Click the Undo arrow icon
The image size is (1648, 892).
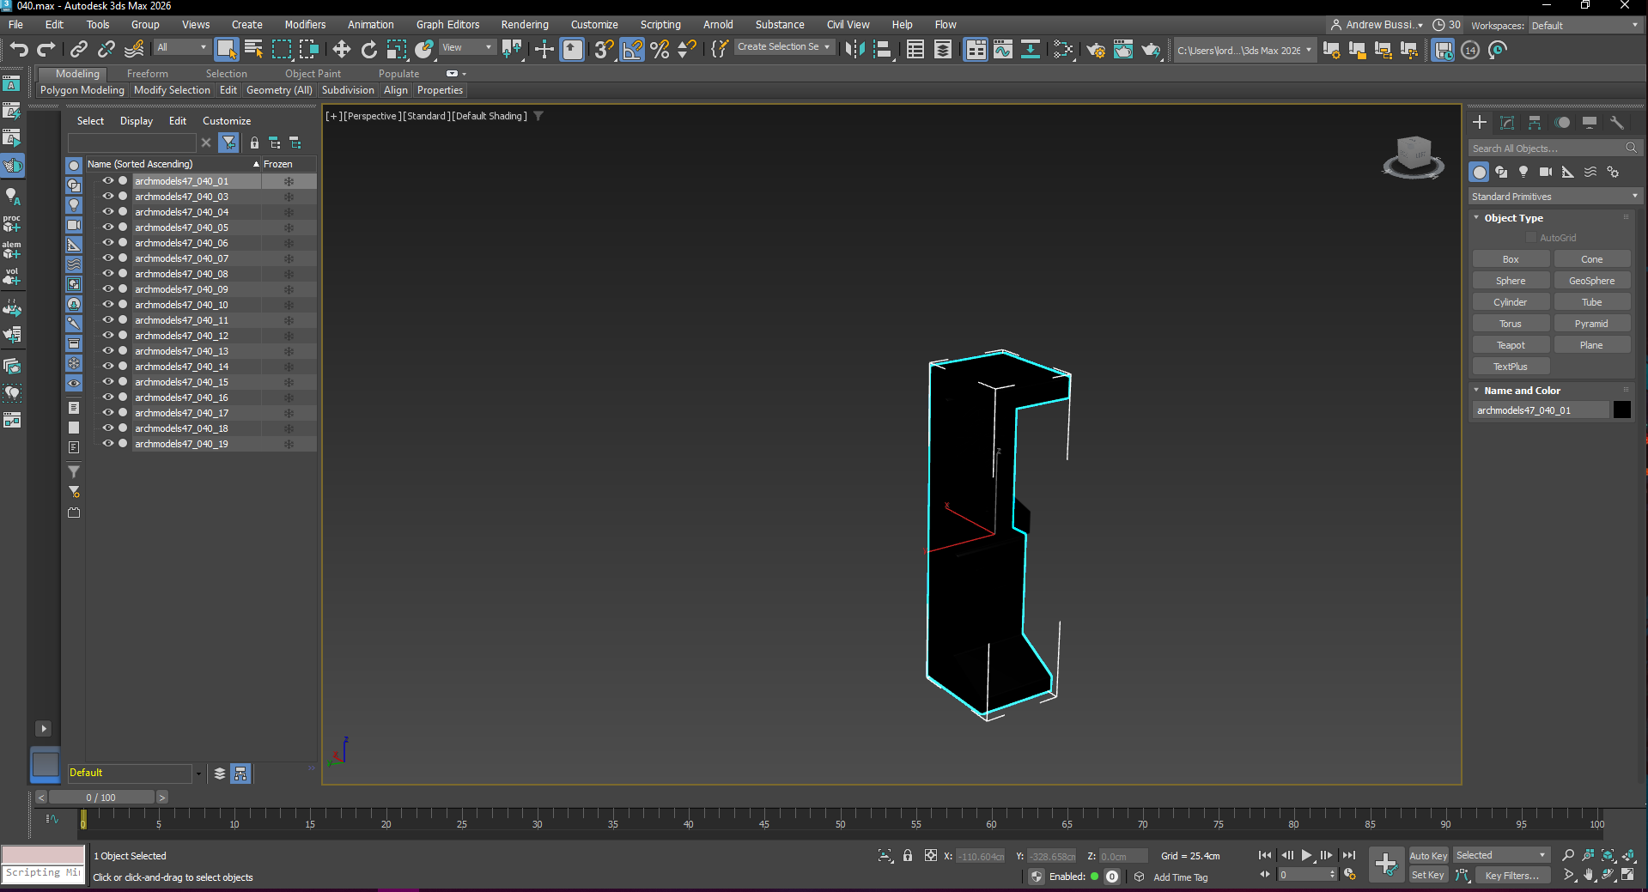pyautogui.click(x=19, y=50)
